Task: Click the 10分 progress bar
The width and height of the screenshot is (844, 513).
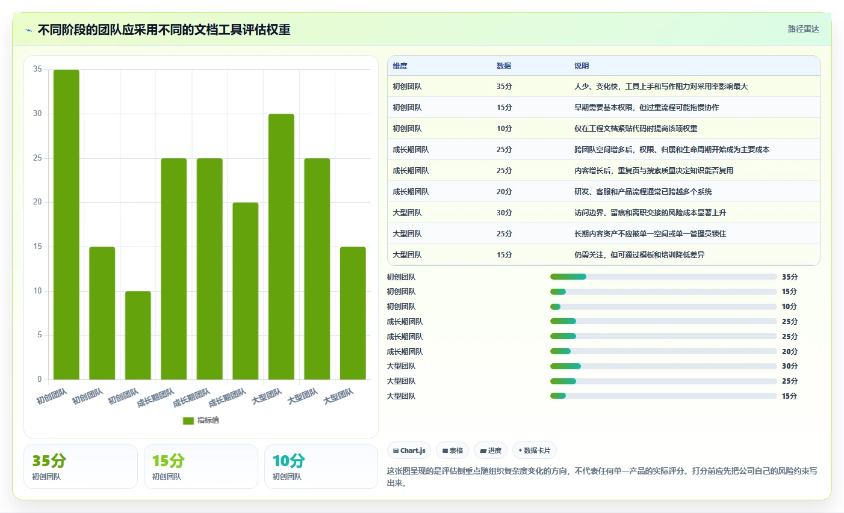Action: 663,307
